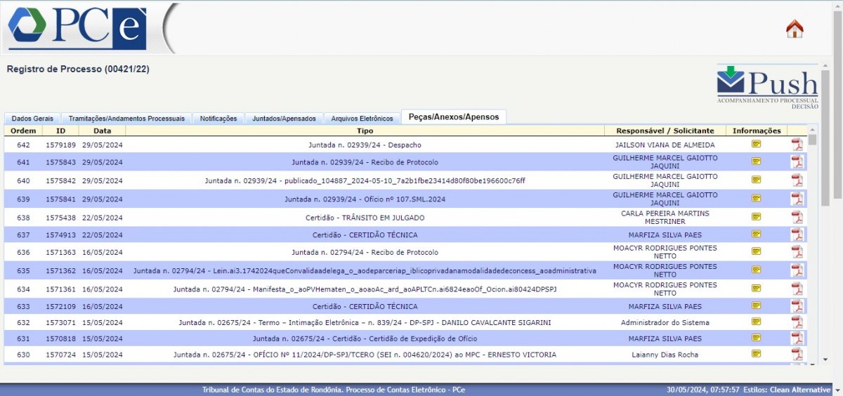Screen dimensions: 843x396
Task: Open PDF for ordem 638 Trânsito em Julgado
Action: [797, 217]
